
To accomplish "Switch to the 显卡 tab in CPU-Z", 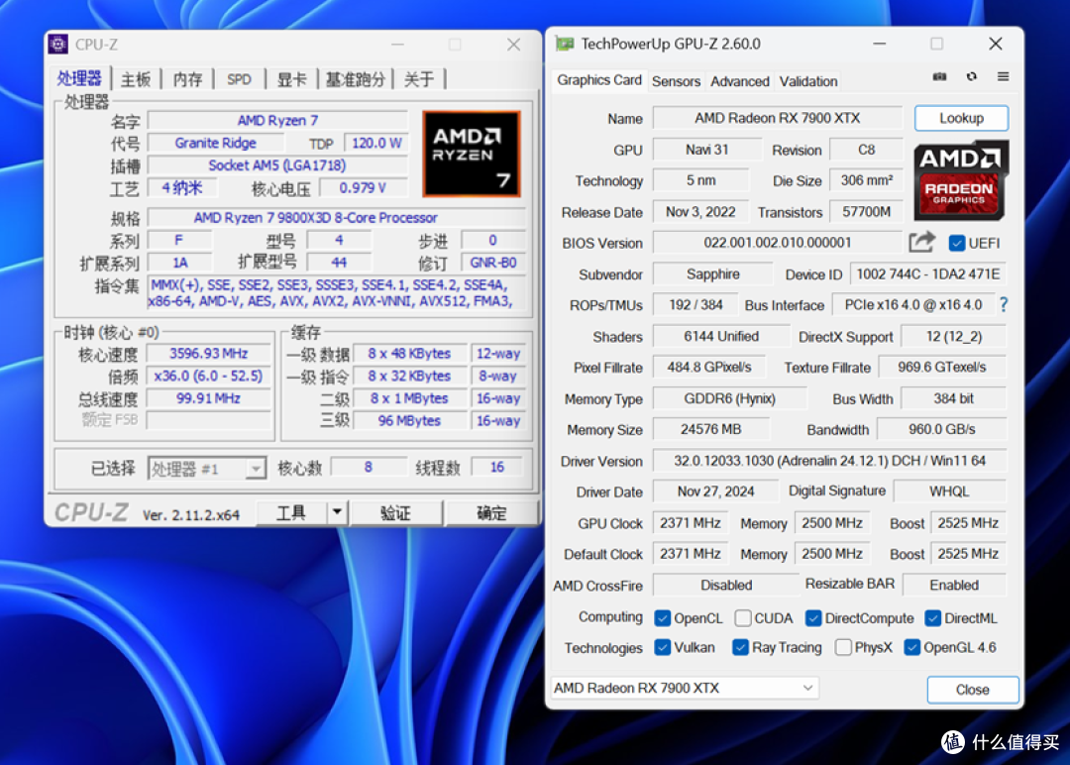I will click(291, 79).
